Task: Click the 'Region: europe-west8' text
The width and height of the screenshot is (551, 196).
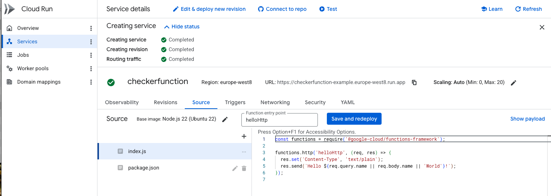Action: (226, 82)
